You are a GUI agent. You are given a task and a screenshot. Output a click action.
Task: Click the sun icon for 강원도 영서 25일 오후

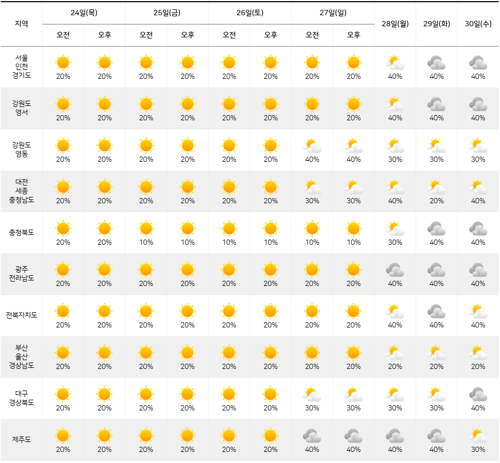[188, 104]
